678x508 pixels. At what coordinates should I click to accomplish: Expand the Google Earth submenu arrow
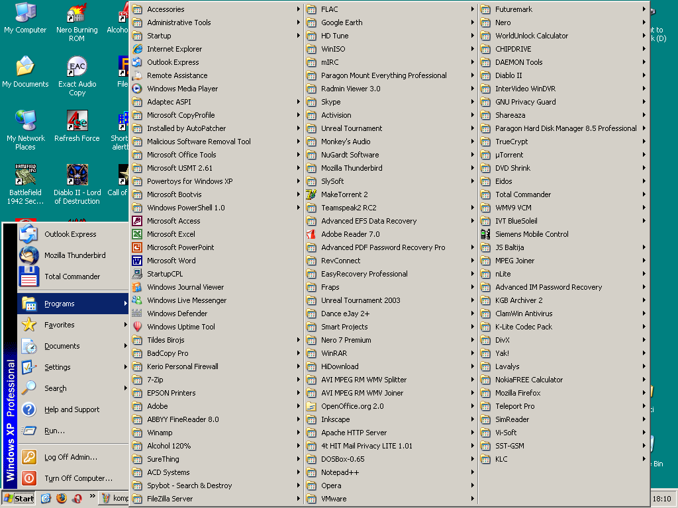[473, 22]
